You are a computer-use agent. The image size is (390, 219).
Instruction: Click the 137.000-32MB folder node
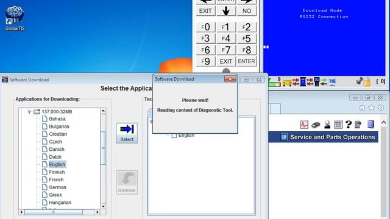pyautogui.click(x=53, y=112)
